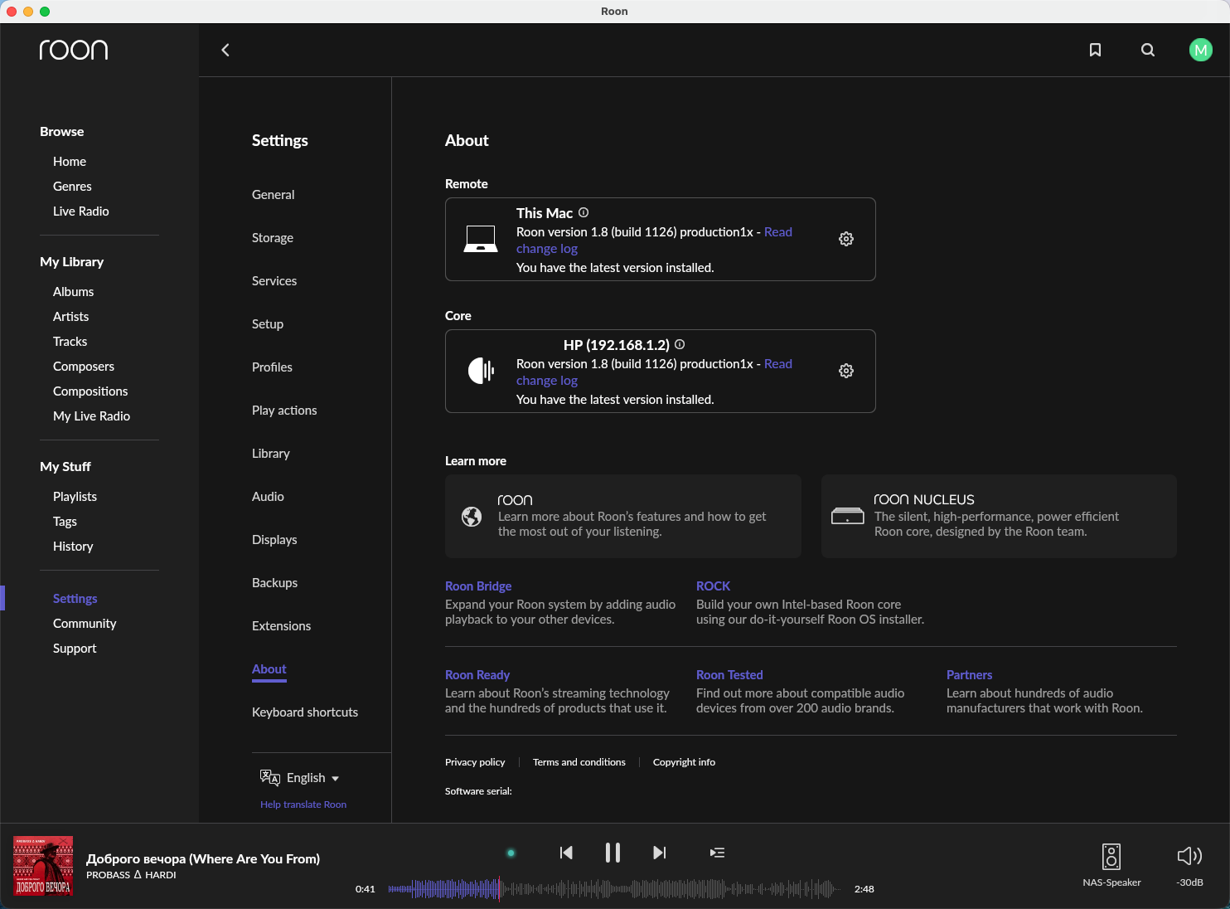The width and height of the screenshot is (1230, 909).
Task: Open Tags under My Stuff
Action: point(65,522)
